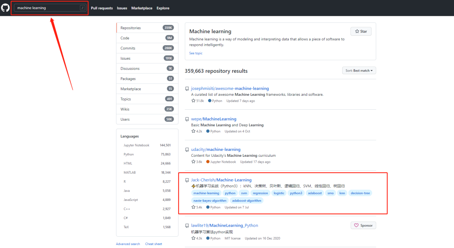Select Repositories results filter
454x248 pixels.
pos(147,28)
